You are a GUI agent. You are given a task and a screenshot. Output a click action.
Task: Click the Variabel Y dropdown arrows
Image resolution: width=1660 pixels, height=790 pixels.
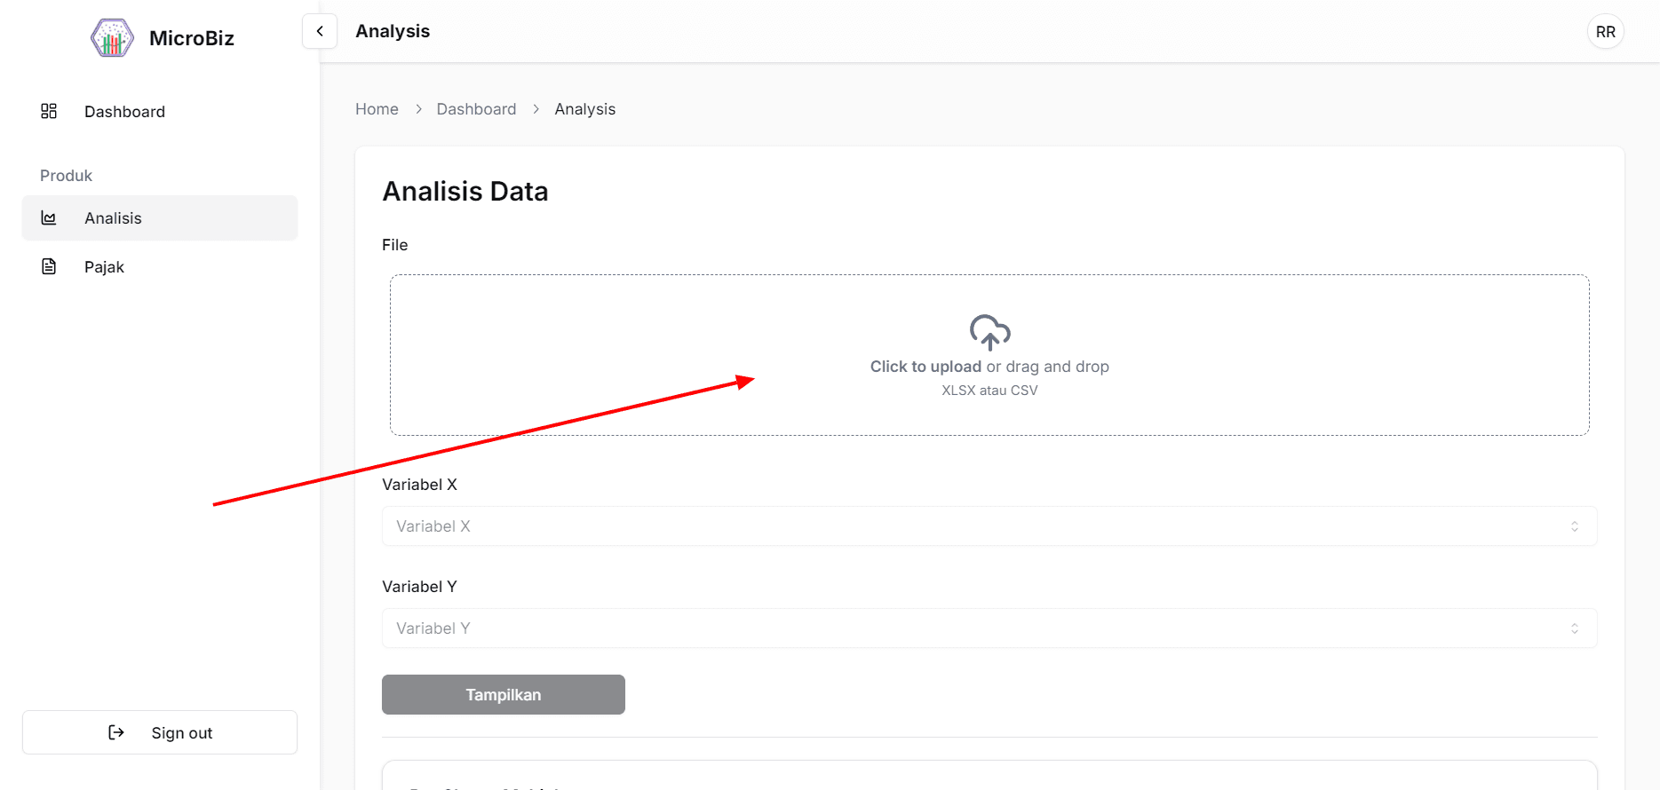(x=1575, y=628)
